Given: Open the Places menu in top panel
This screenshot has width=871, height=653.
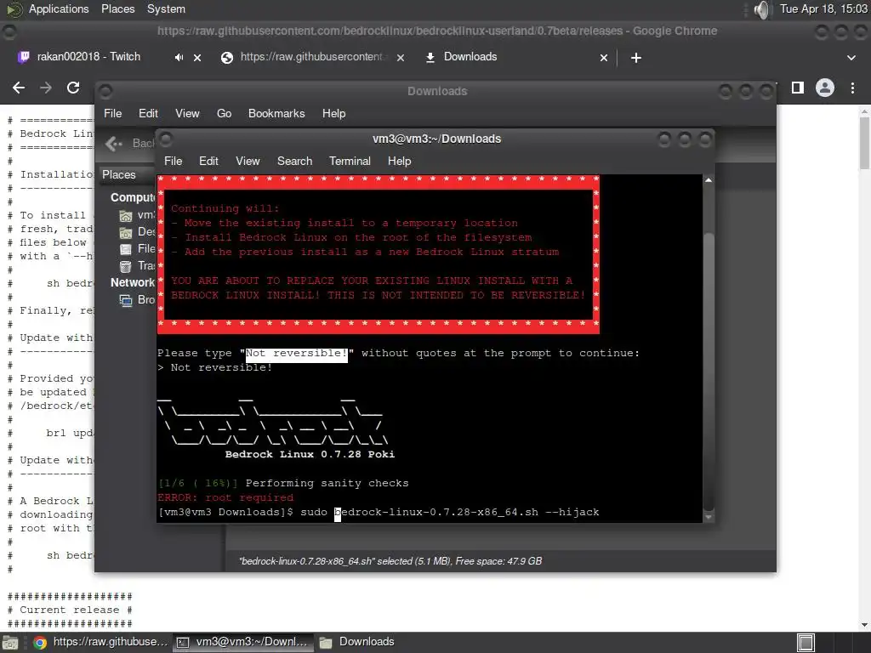Looking at the screenshot, I should click(117, 9).
